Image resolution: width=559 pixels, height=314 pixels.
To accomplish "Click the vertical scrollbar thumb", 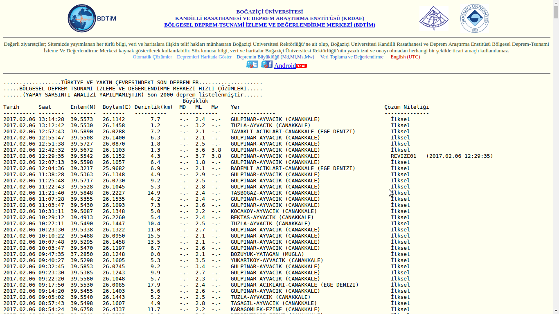I will click(556, 12).
